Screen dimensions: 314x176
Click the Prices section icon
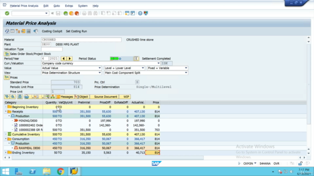tap(7, 77)
